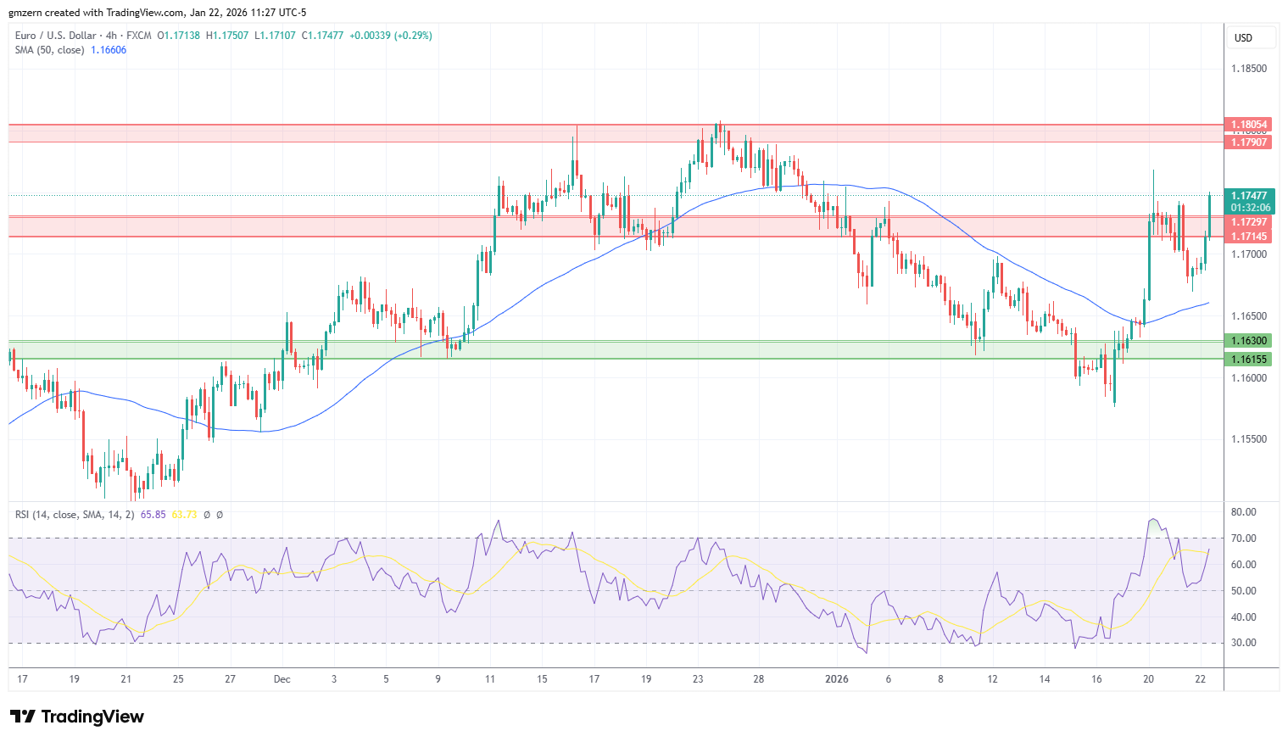The width and height of the screenshot is (1288, 742).
Task: Click the current price label 1.17477
Action: coord(1250,196)
